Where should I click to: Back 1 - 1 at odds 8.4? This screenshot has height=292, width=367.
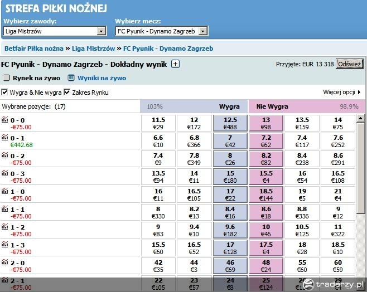point(230,212)
